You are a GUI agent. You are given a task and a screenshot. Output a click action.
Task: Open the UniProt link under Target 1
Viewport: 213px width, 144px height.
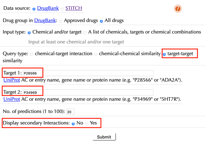coord(12,80)
